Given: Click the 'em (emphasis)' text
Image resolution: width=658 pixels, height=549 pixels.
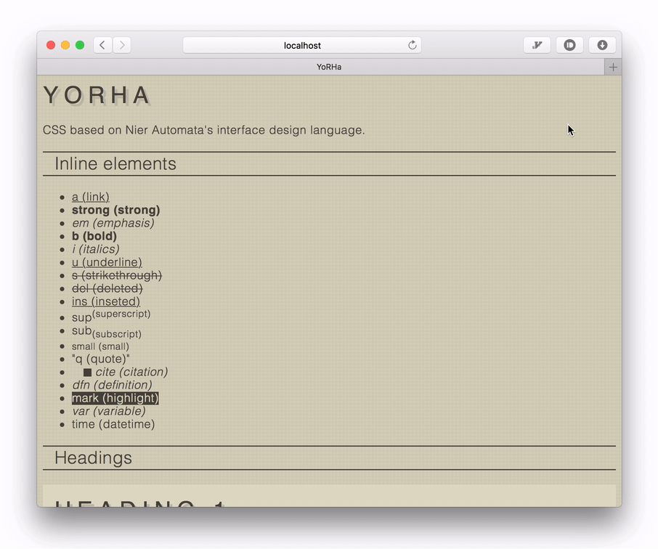Looking at the screenshot, I should point(113,223).
